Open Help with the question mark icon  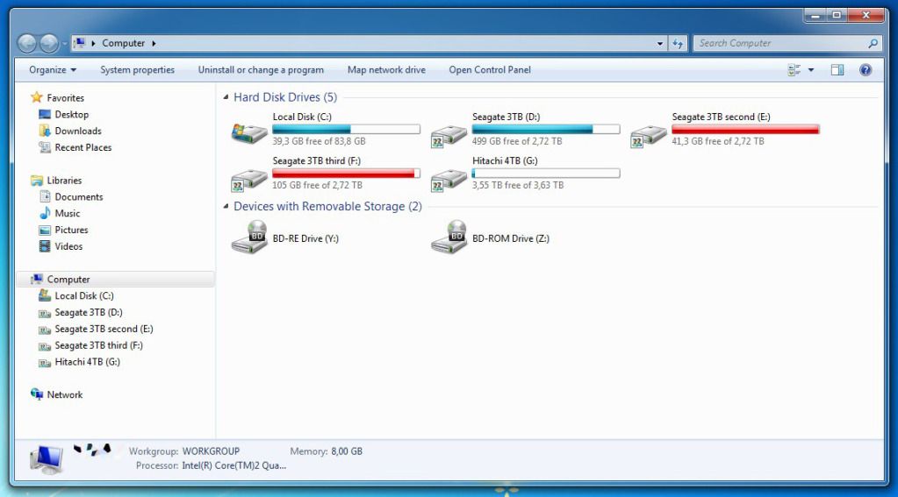tap(866, 70)
